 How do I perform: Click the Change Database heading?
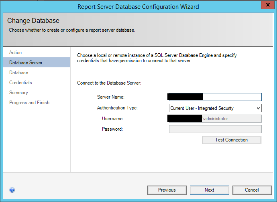tap(33, 21)
